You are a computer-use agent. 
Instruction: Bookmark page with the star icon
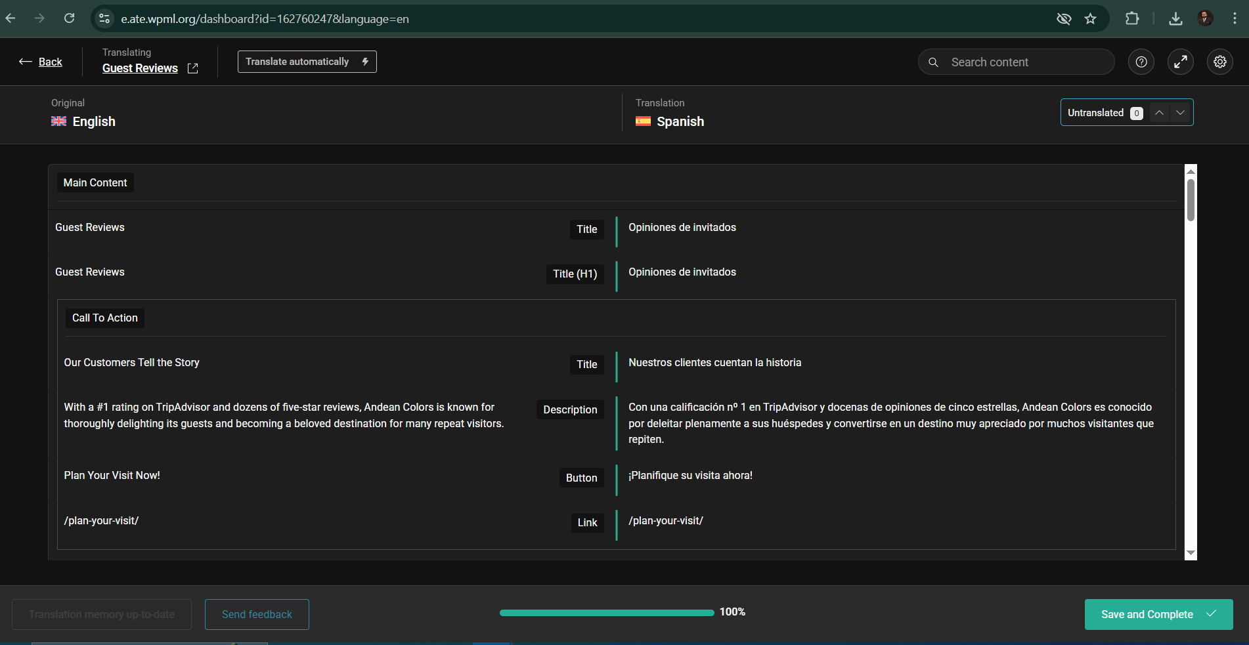coord(1091,18)
